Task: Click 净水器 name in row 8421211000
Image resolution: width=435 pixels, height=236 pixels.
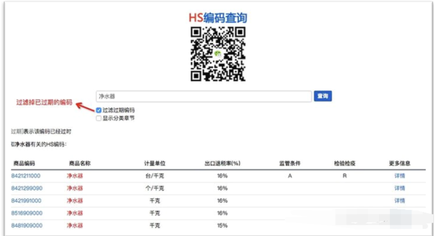Action: coord(75,176)
